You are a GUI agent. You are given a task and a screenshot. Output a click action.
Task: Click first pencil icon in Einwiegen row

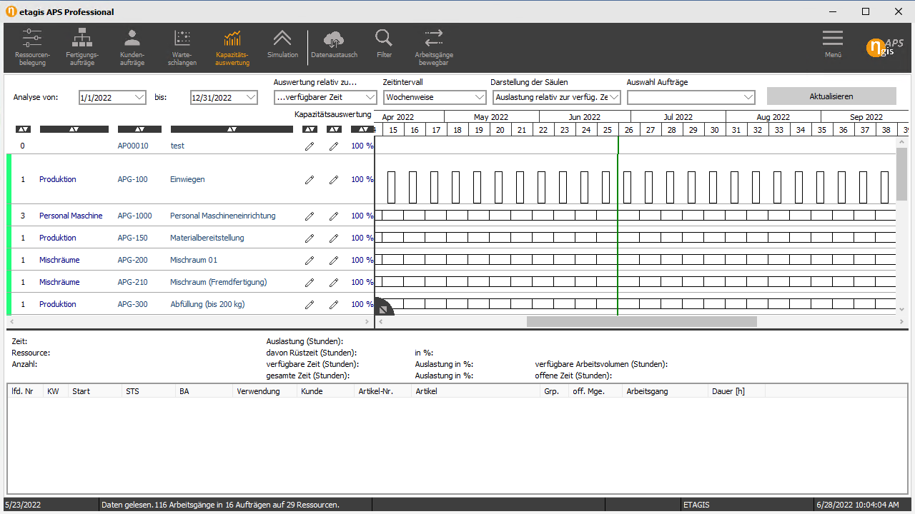tap(310, 180)
